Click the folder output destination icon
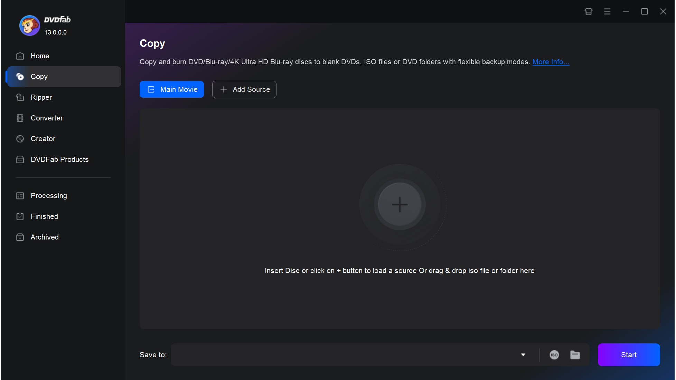The width and height of the screenshot is (676, 380). pos(575,354)
